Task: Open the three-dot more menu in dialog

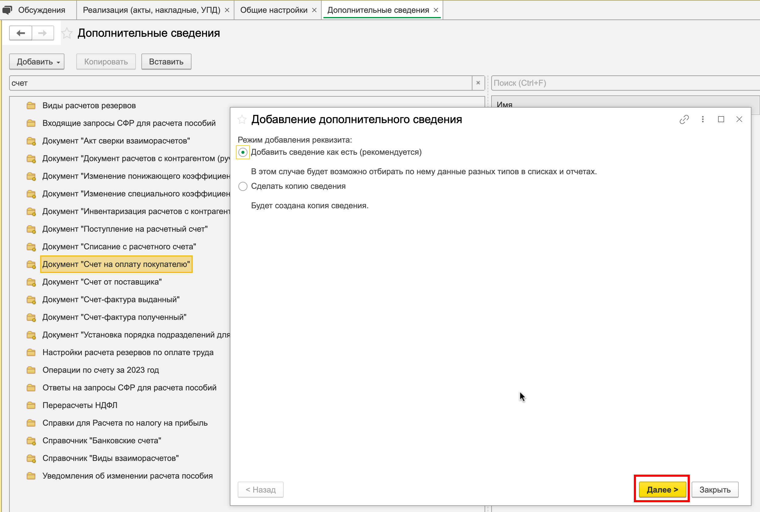Action: tap(703, 119)
